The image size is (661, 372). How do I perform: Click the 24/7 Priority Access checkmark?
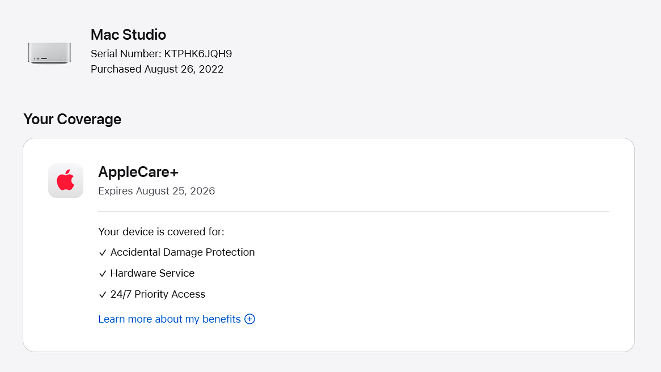pos(103,295)
